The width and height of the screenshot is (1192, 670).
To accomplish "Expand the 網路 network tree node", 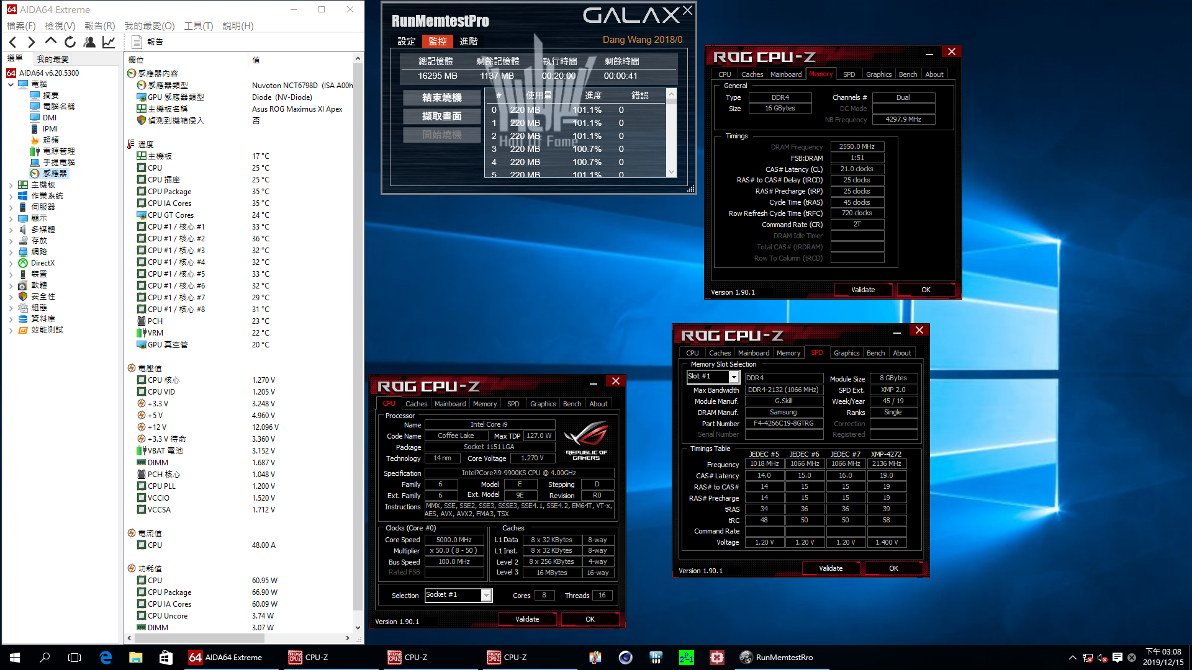I will click(x=11, y=252).
